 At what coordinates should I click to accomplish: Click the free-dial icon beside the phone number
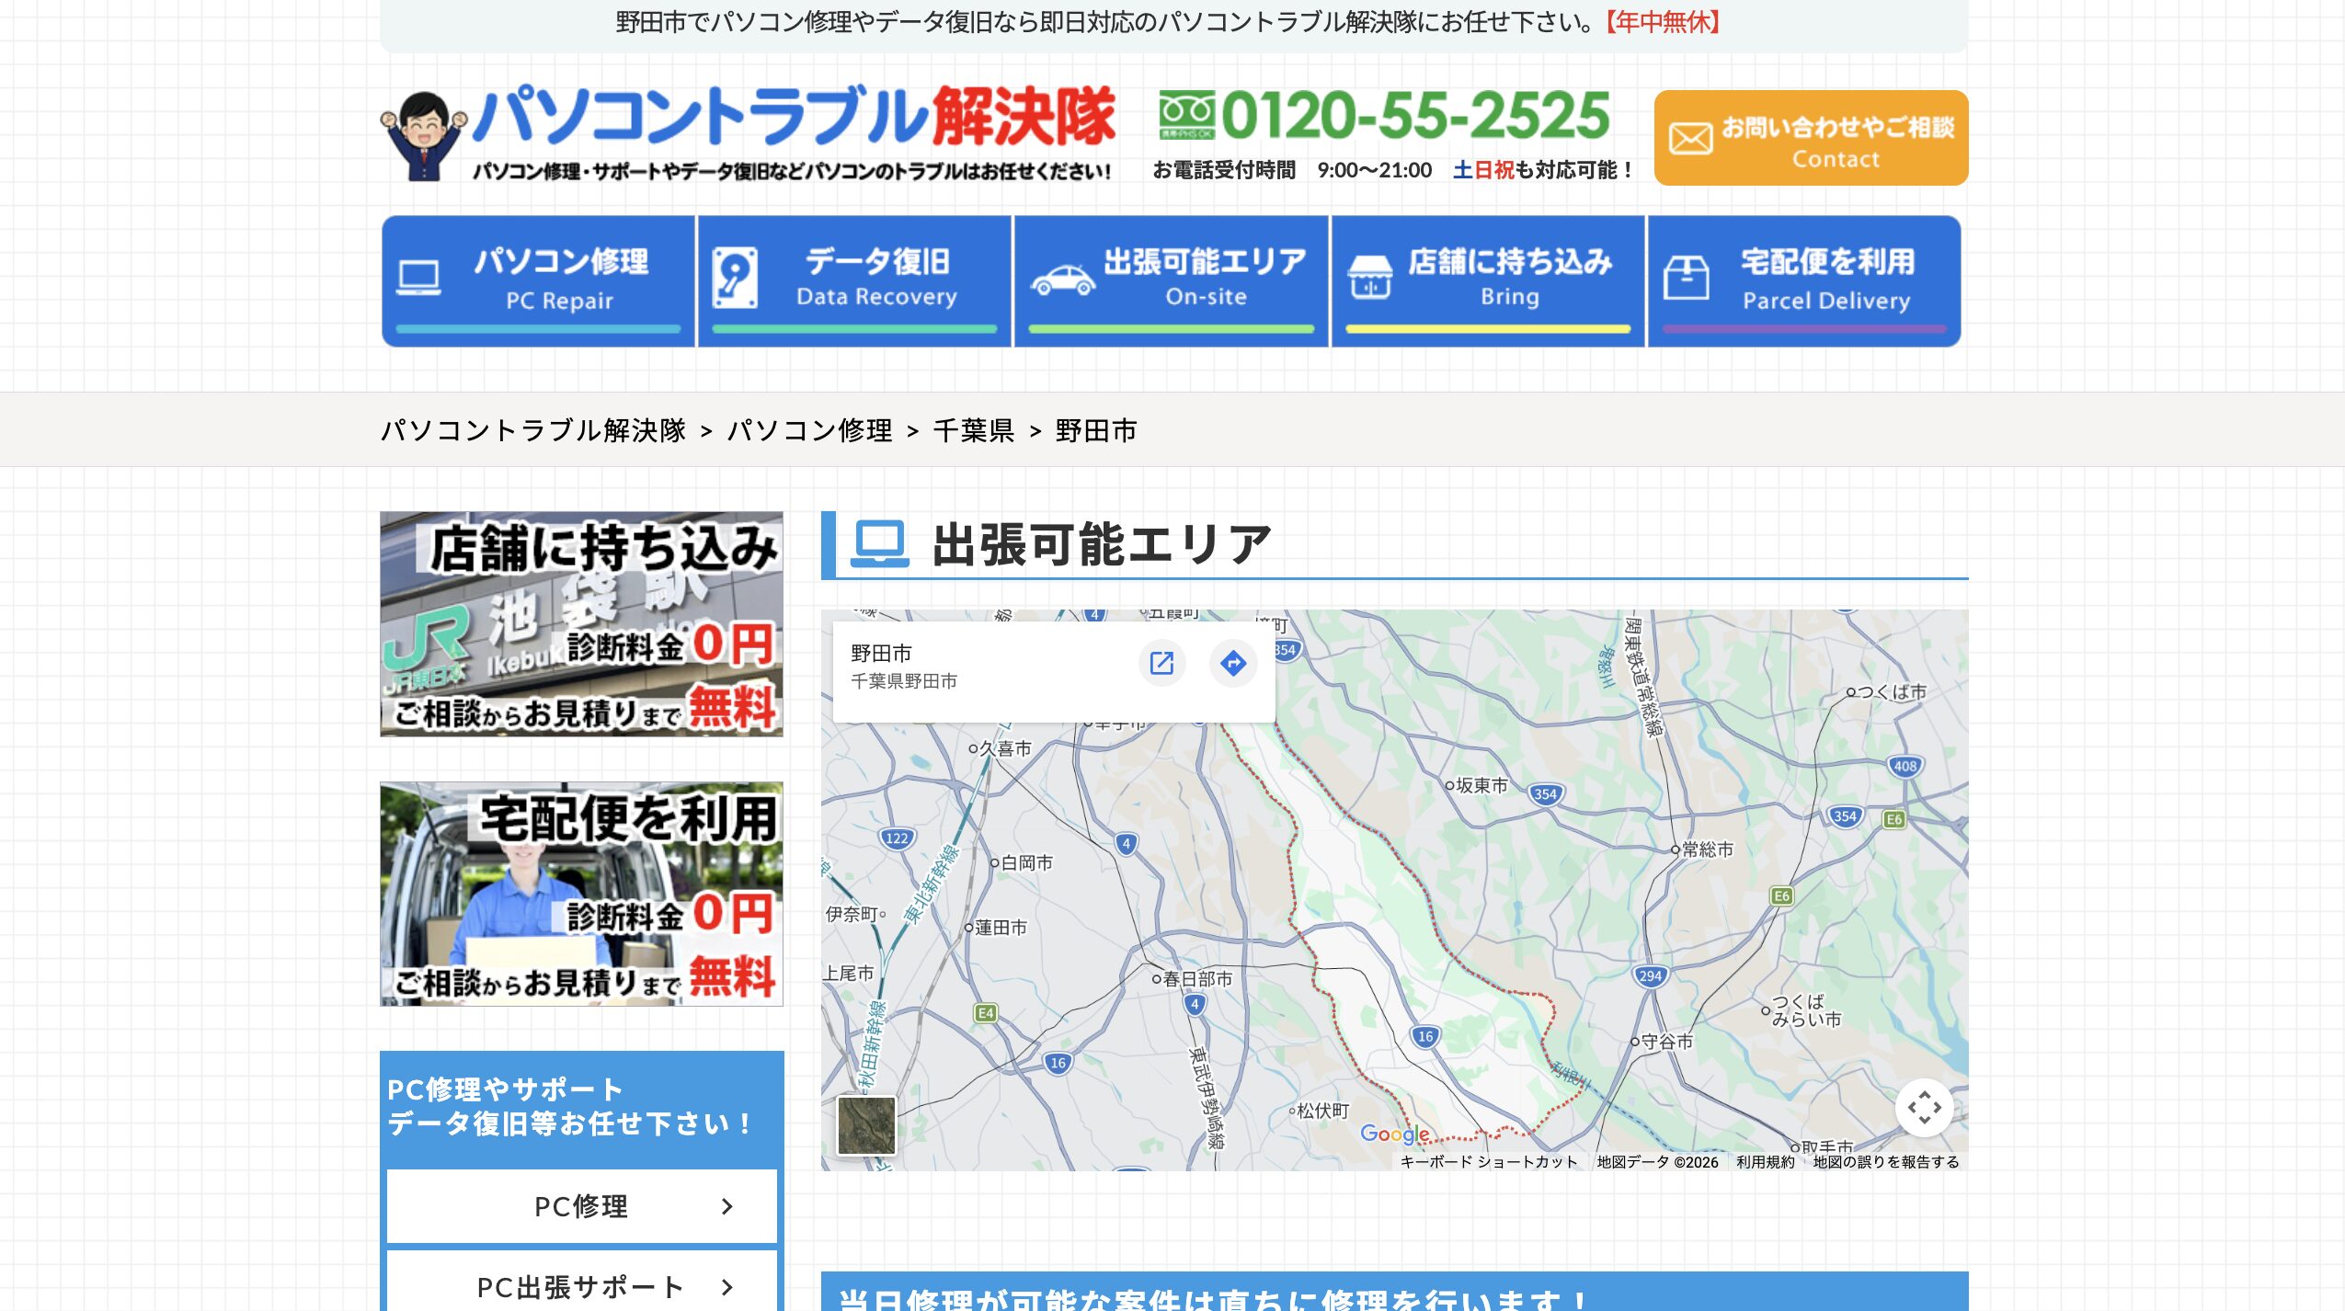[x=1186, y=115]
